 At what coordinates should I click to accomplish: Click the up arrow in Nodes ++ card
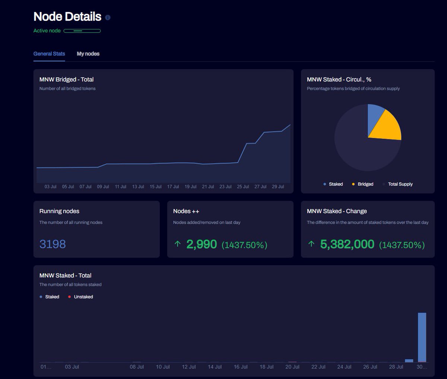(x=178, y=244)
